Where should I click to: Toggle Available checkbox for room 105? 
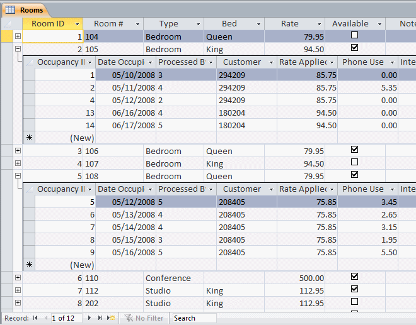point(354,48)
